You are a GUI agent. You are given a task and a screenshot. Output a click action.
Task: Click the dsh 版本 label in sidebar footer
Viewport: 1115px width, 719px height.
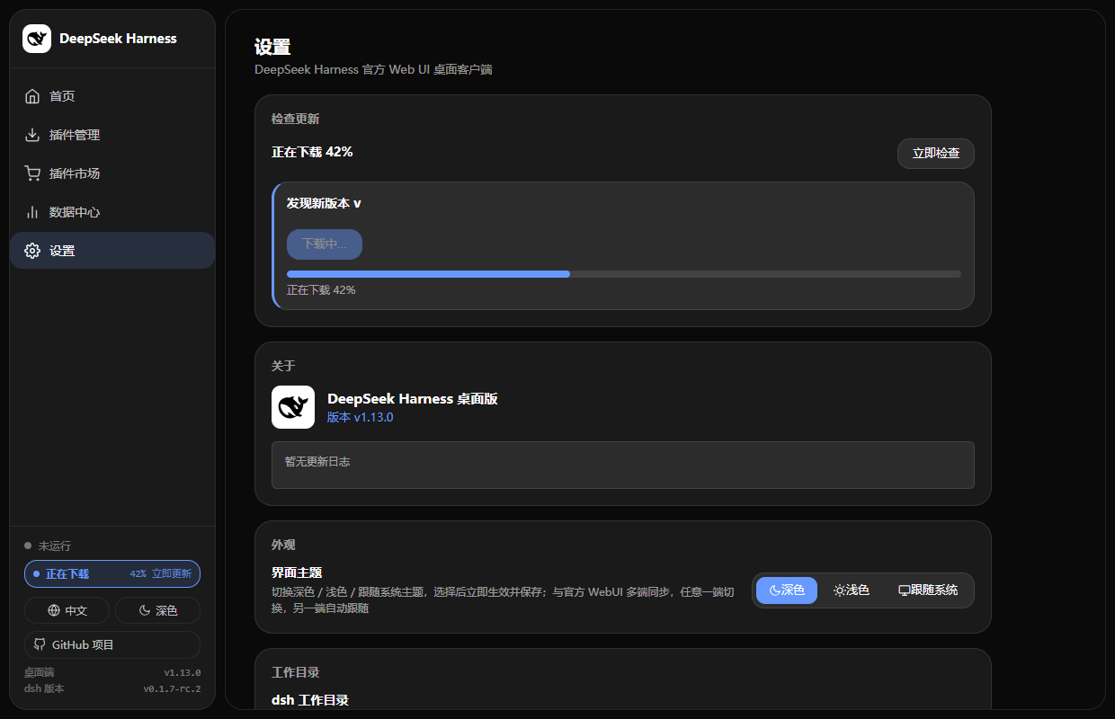point(44,689)
